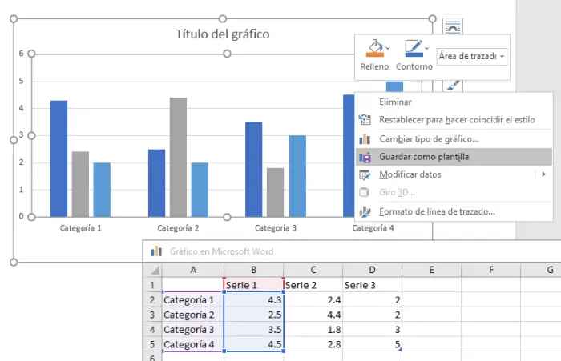Click the Restablecer style reset icon
The height and width of the screenshot is (361, 561).
click(365, 120)
